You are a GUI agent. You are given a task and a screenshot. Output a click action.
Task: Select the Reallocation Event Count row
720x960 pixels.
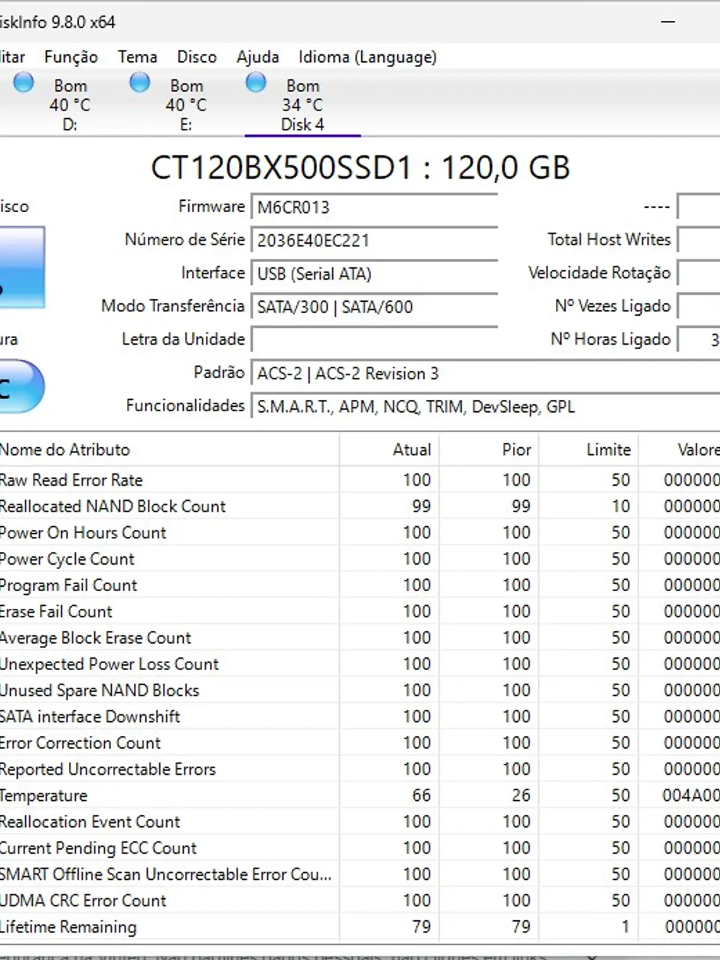[x=360, y=822]
